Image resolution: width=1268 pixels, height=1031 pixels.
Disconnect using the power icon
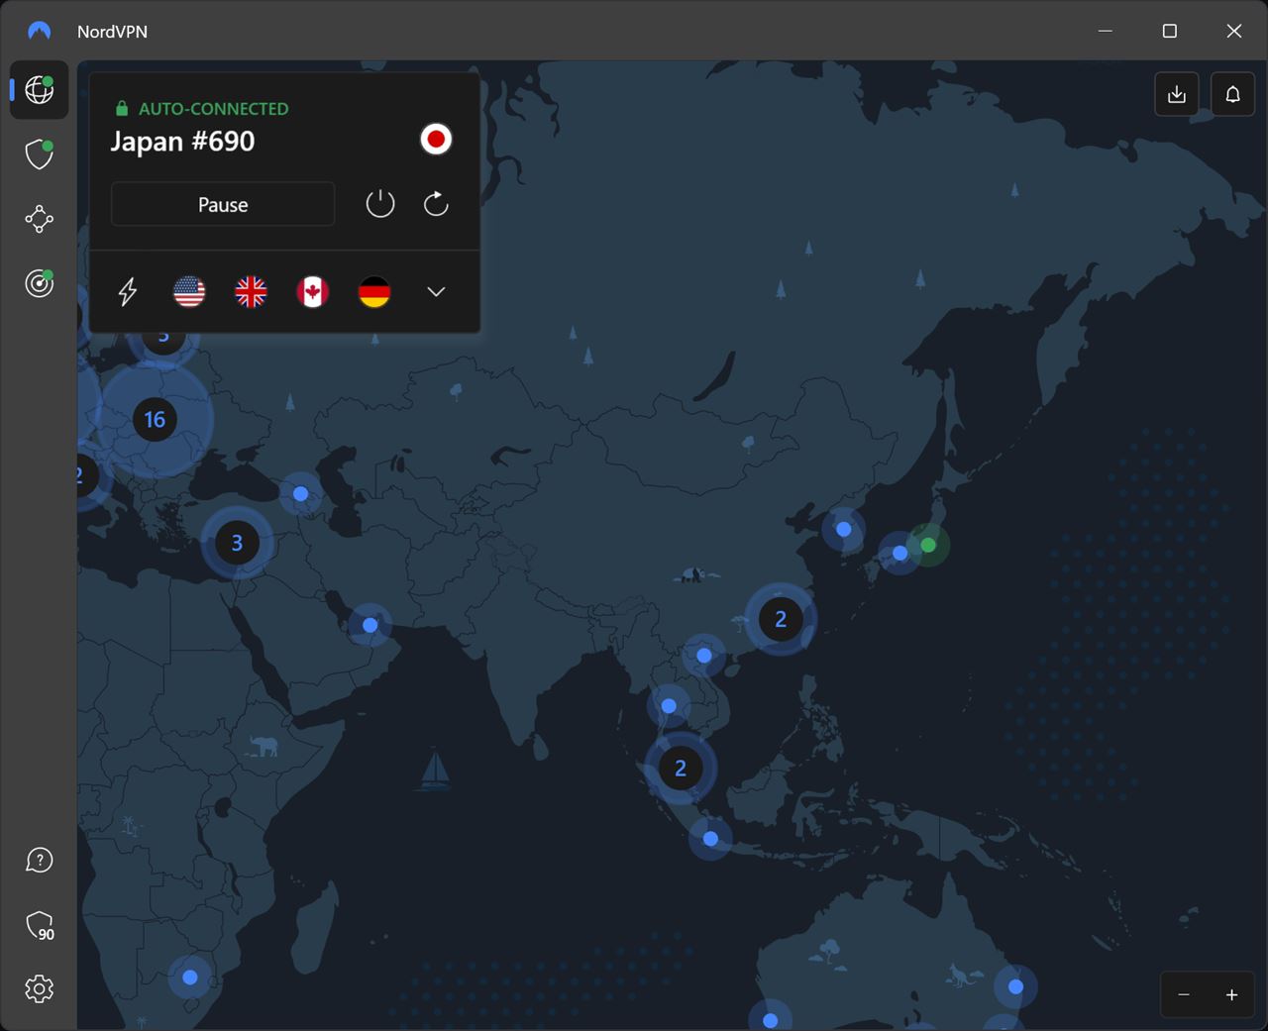(x=380, y=204)
